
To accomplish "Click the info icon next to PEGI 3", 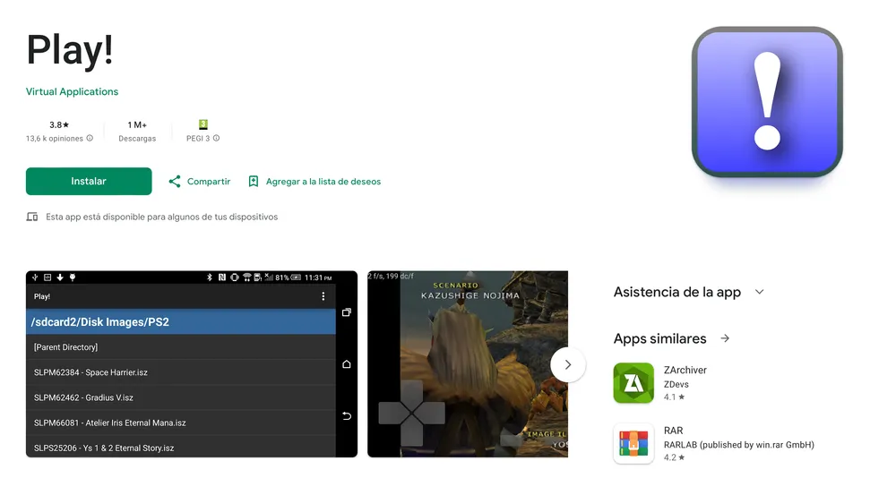I will [216, 139].
